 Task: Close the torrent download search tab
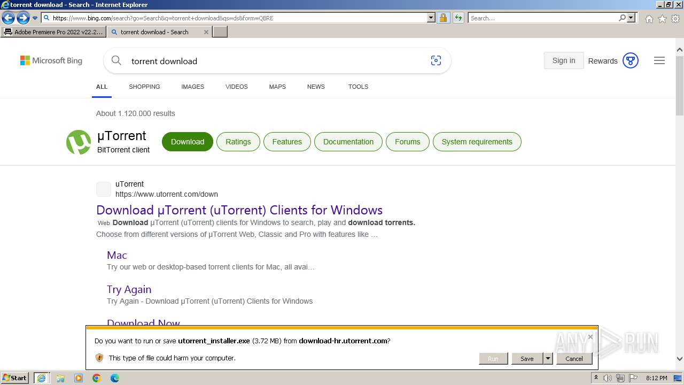(x=206, y=32)
